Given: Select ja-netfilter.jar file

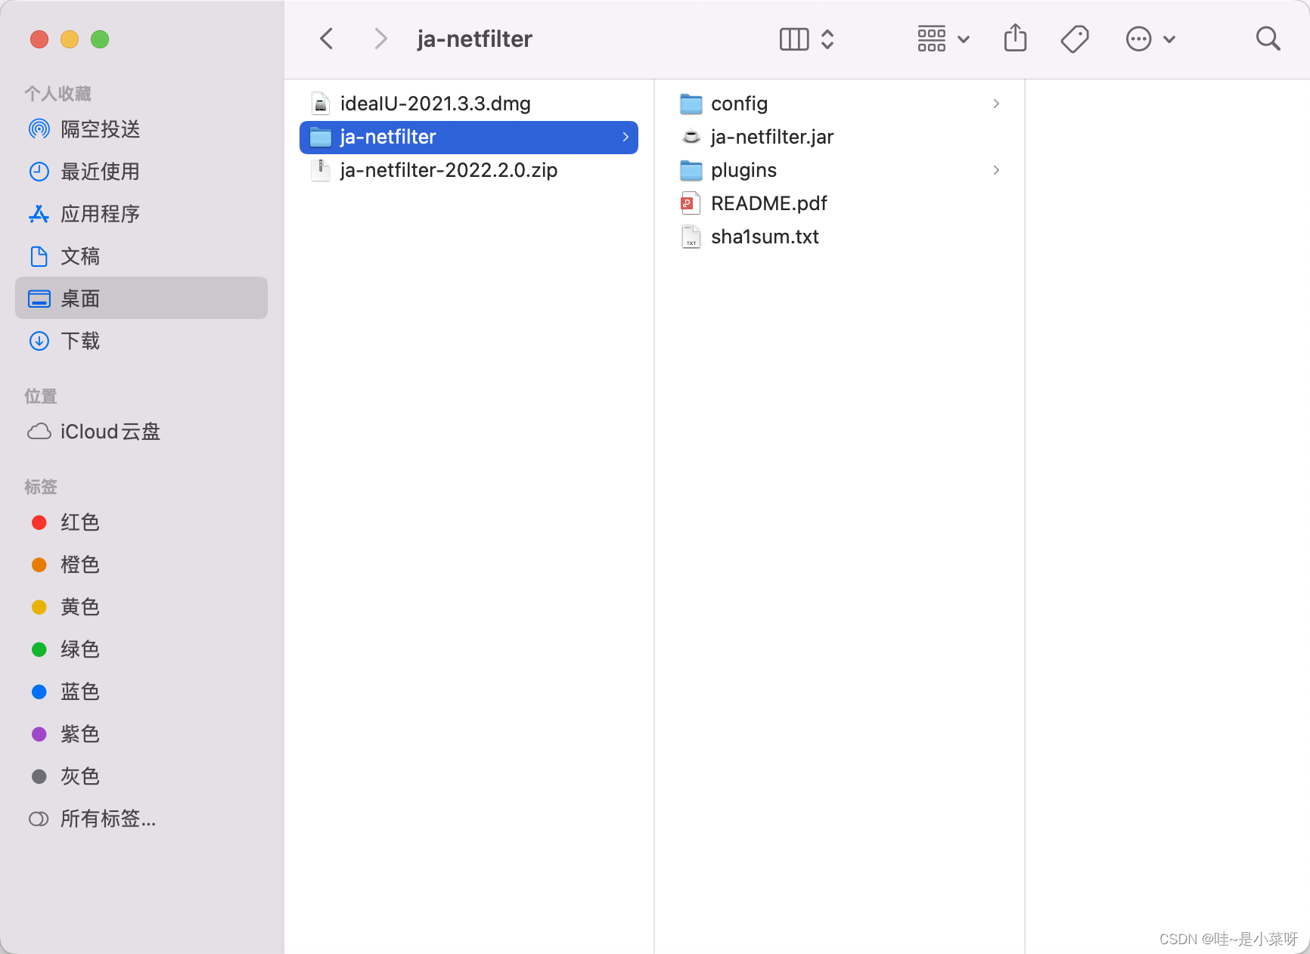Looking at the screenshot, I should click(x=840, y=137).
